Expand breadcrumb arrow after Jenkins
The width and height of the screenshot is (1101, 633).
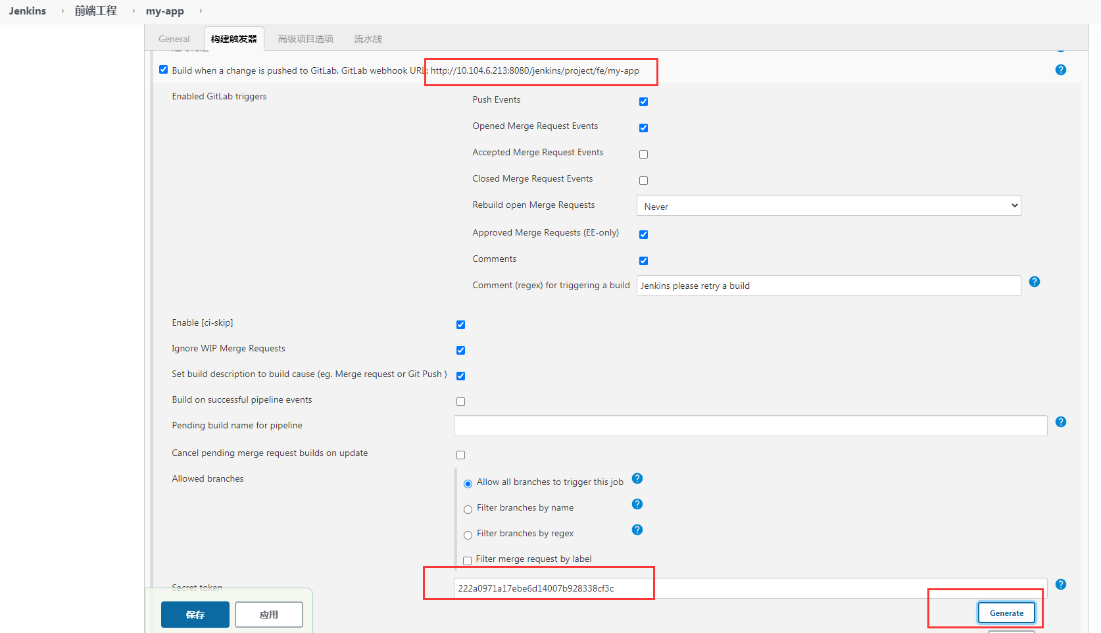tap(63, 11)
